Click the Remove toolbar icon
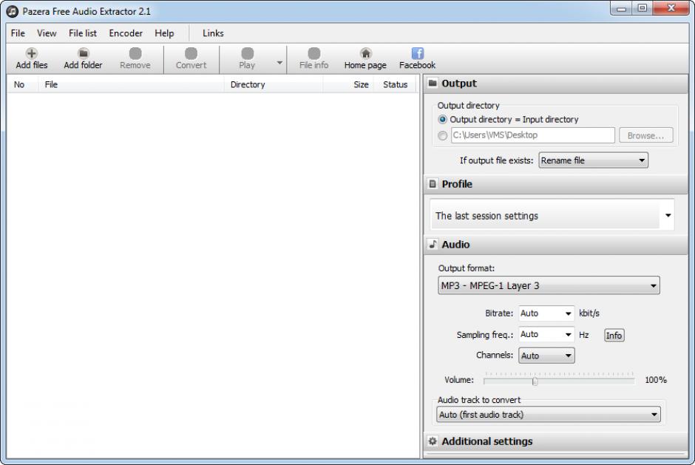The image size is (695, 465). 135,53
